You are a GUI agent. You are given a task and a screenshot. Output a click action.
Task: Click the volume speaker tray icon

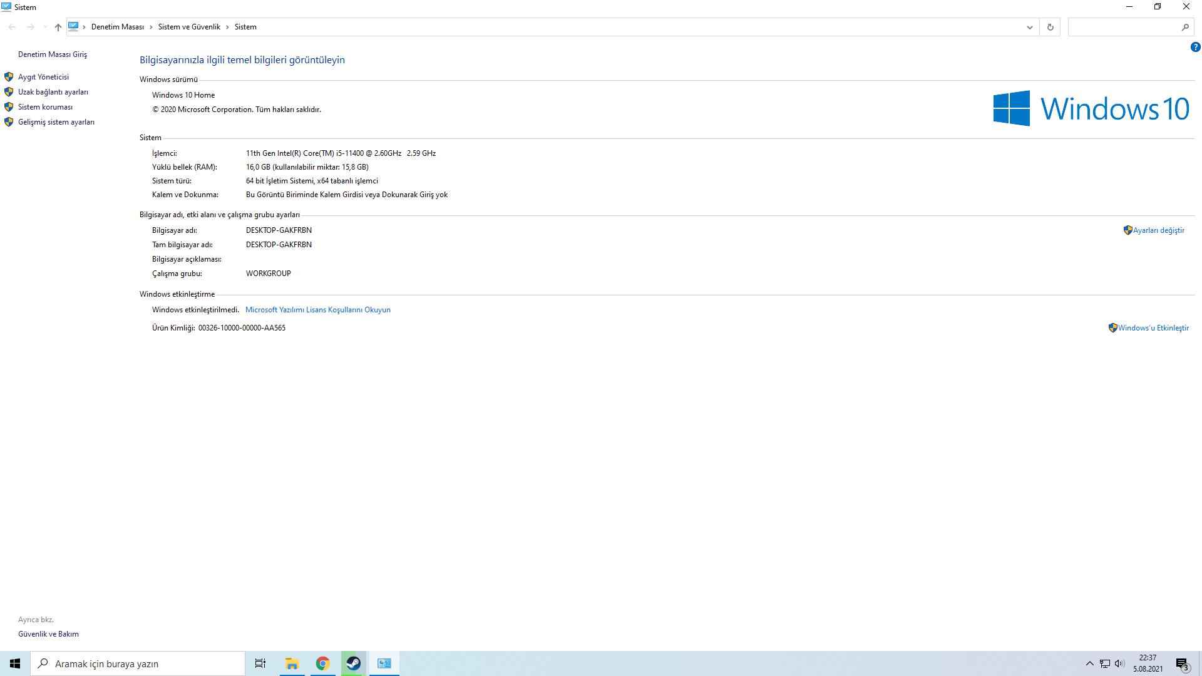point(1119,663)
